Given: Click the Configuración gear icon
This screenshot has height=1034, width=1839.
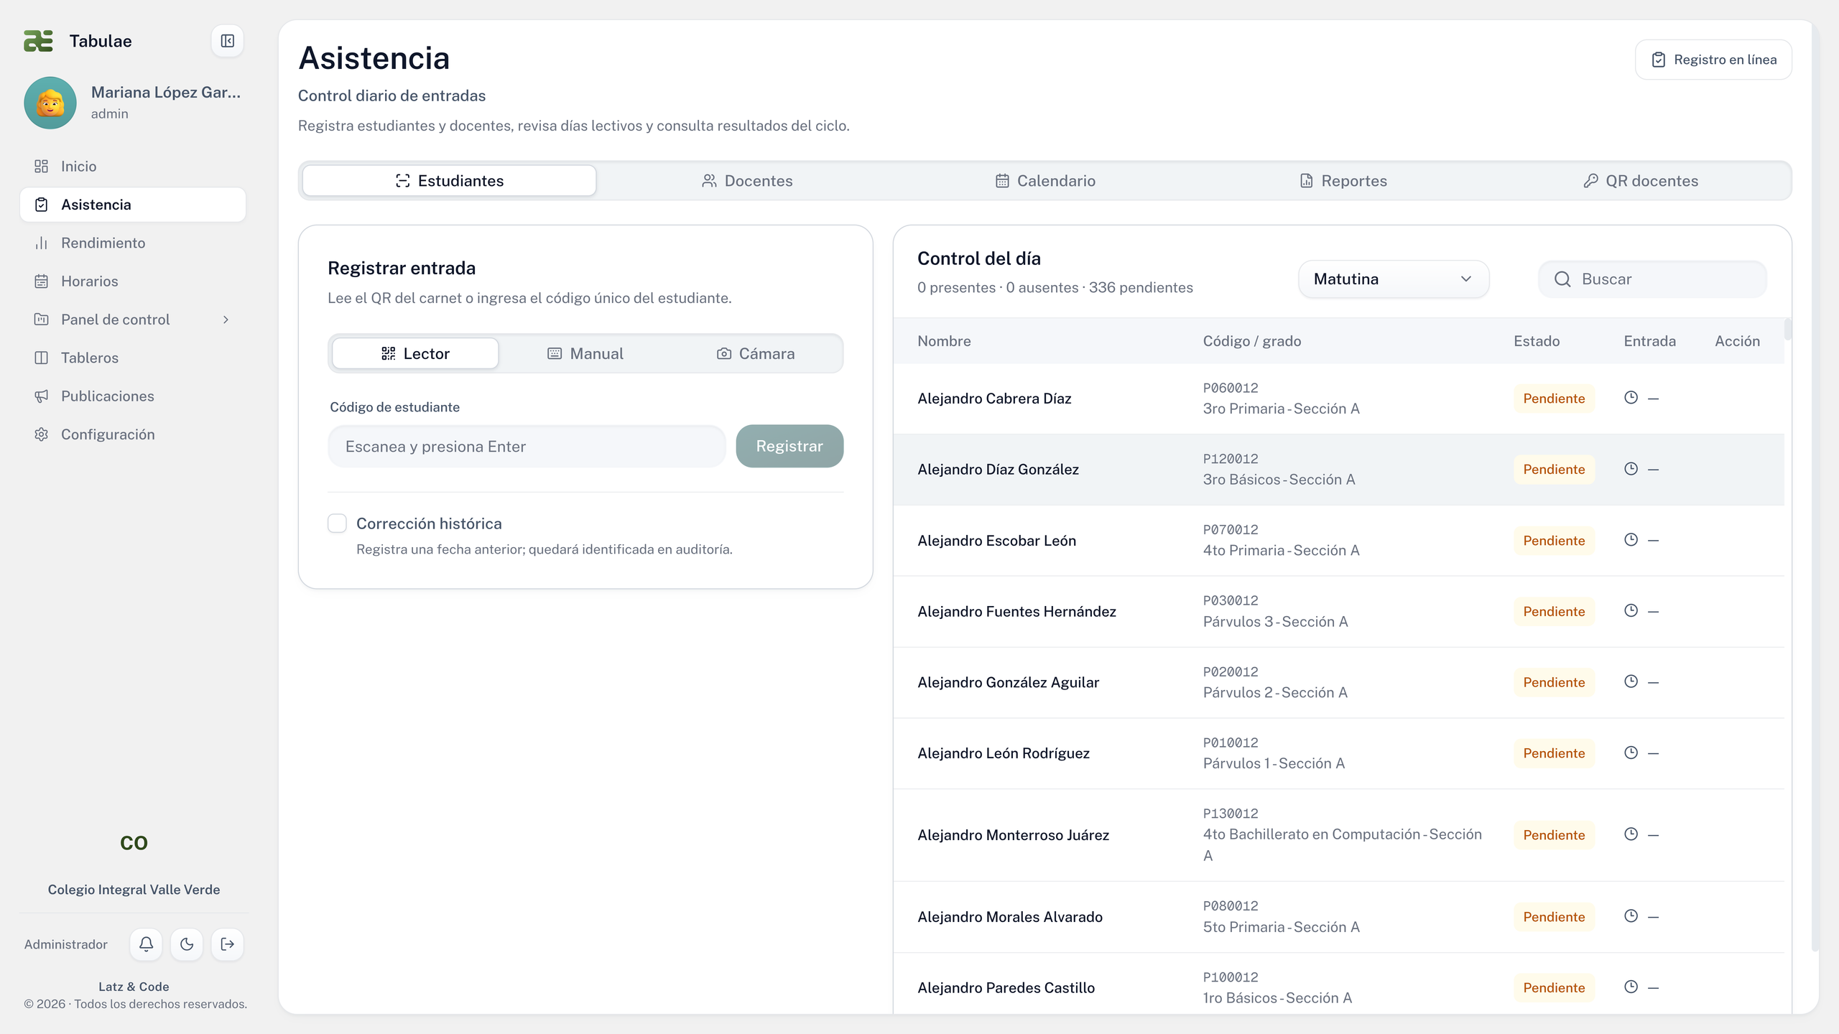Looking at the screenshot, I should 42,434.
